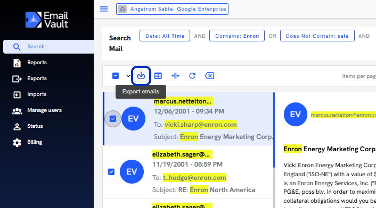
Task: Click the Imports arrow icon
Action: (17, 94)
